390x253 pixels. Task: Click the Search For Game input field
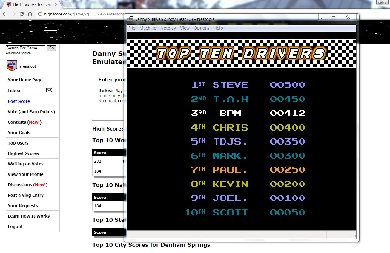pyautogui.click(x=26, y=48)
